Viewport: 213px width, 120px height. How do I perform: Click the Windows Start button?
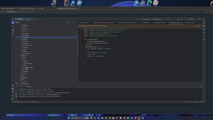(69, 118)
